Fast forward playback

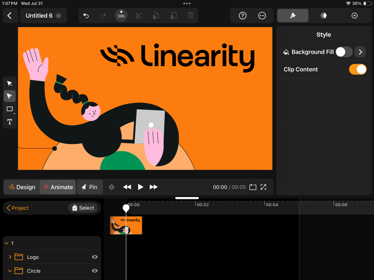point(153,187)
